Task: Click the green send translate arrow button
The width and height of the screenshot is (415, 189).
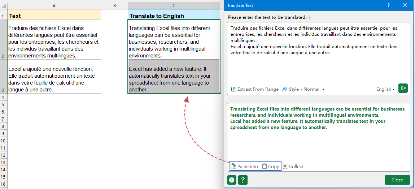Action: (403, 88)
